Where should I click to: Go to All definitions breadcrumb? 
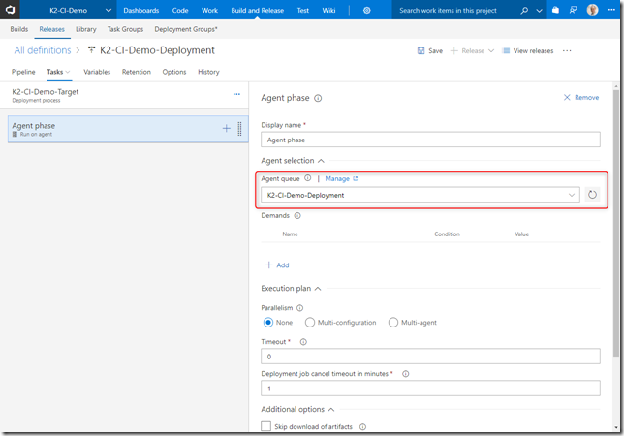pos(43,50)
